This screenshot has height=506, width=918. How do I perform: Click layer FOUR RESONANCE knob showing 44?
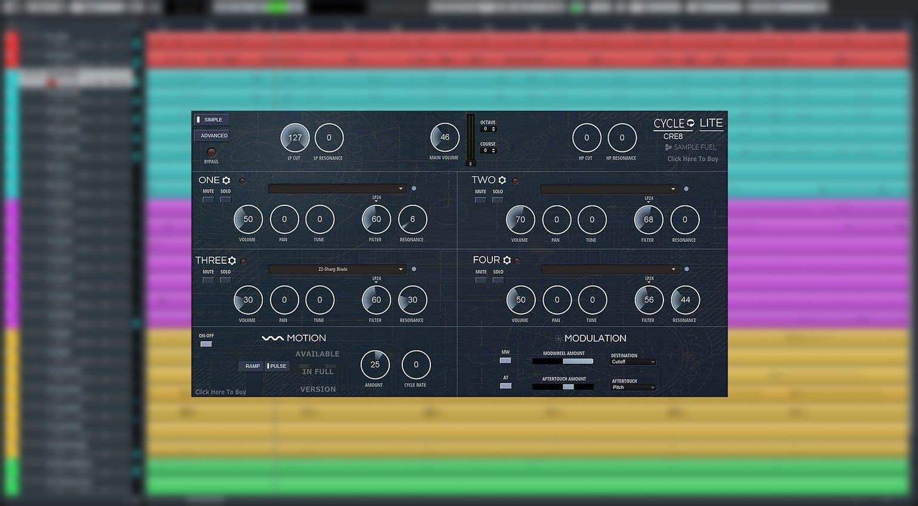(x=686, y=300)
